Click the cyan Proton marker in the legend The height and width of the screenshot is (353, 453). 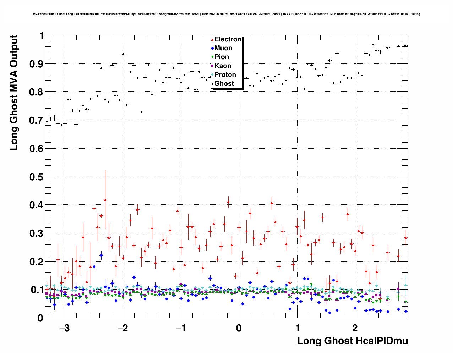pos(212,75)
